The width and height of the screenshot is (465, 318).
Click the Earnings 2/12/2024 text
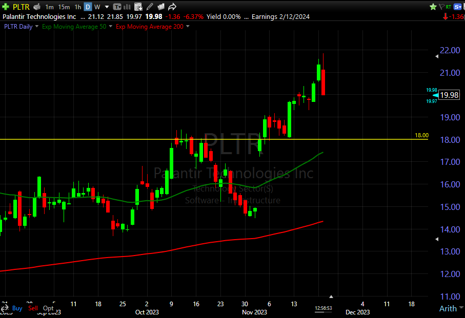[x=280, y=16]
